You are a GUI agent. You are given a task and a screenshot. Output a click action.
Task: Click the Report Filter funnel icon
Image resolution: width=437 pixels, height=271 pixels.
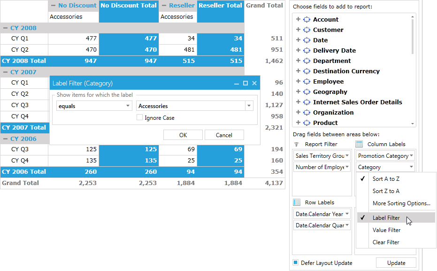(x=296, y=144)
